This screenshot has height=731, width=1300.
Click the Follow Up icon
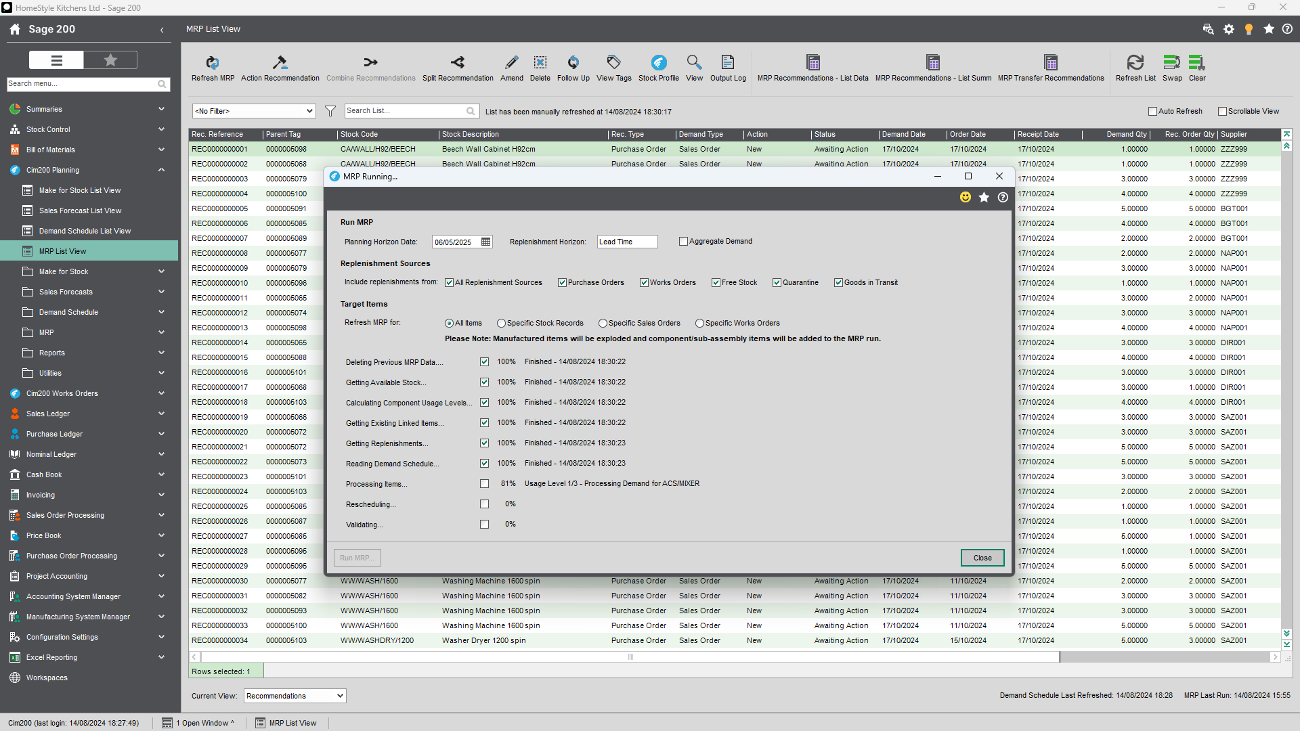coord(573,62)
